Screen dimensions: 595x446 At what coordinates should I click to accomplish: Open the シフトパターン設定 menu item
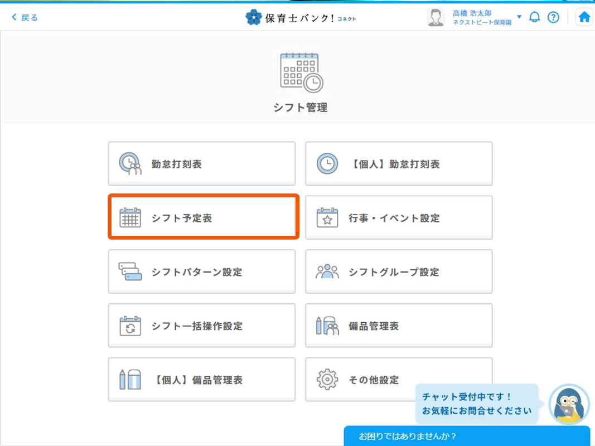[x=202, y=271]
